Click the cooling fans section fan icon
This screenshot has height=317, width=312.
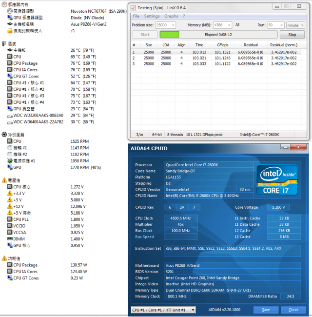tap(4, 135)
